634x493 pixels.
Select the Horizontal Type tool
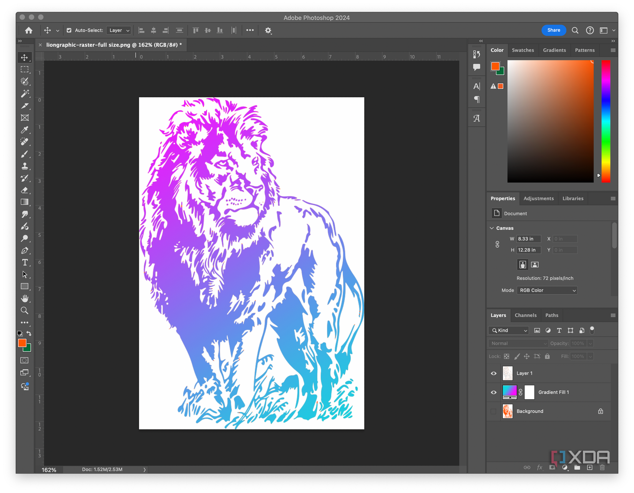point(25,262)
